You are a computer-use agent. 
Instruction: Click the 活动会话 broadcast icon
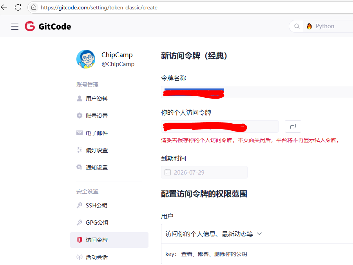click(79, 257)
